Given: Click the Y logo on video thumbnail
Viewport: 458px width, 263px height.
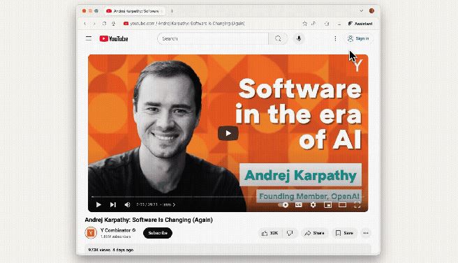Looking at the screenshot, I should 357,66.
